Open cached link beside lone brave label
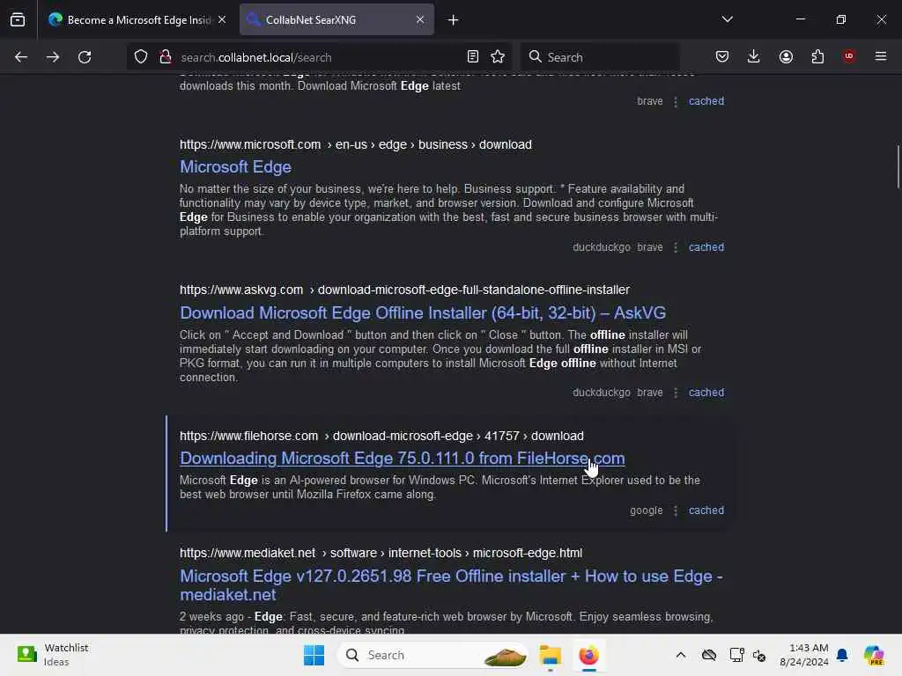 click(x=706, y=101)
